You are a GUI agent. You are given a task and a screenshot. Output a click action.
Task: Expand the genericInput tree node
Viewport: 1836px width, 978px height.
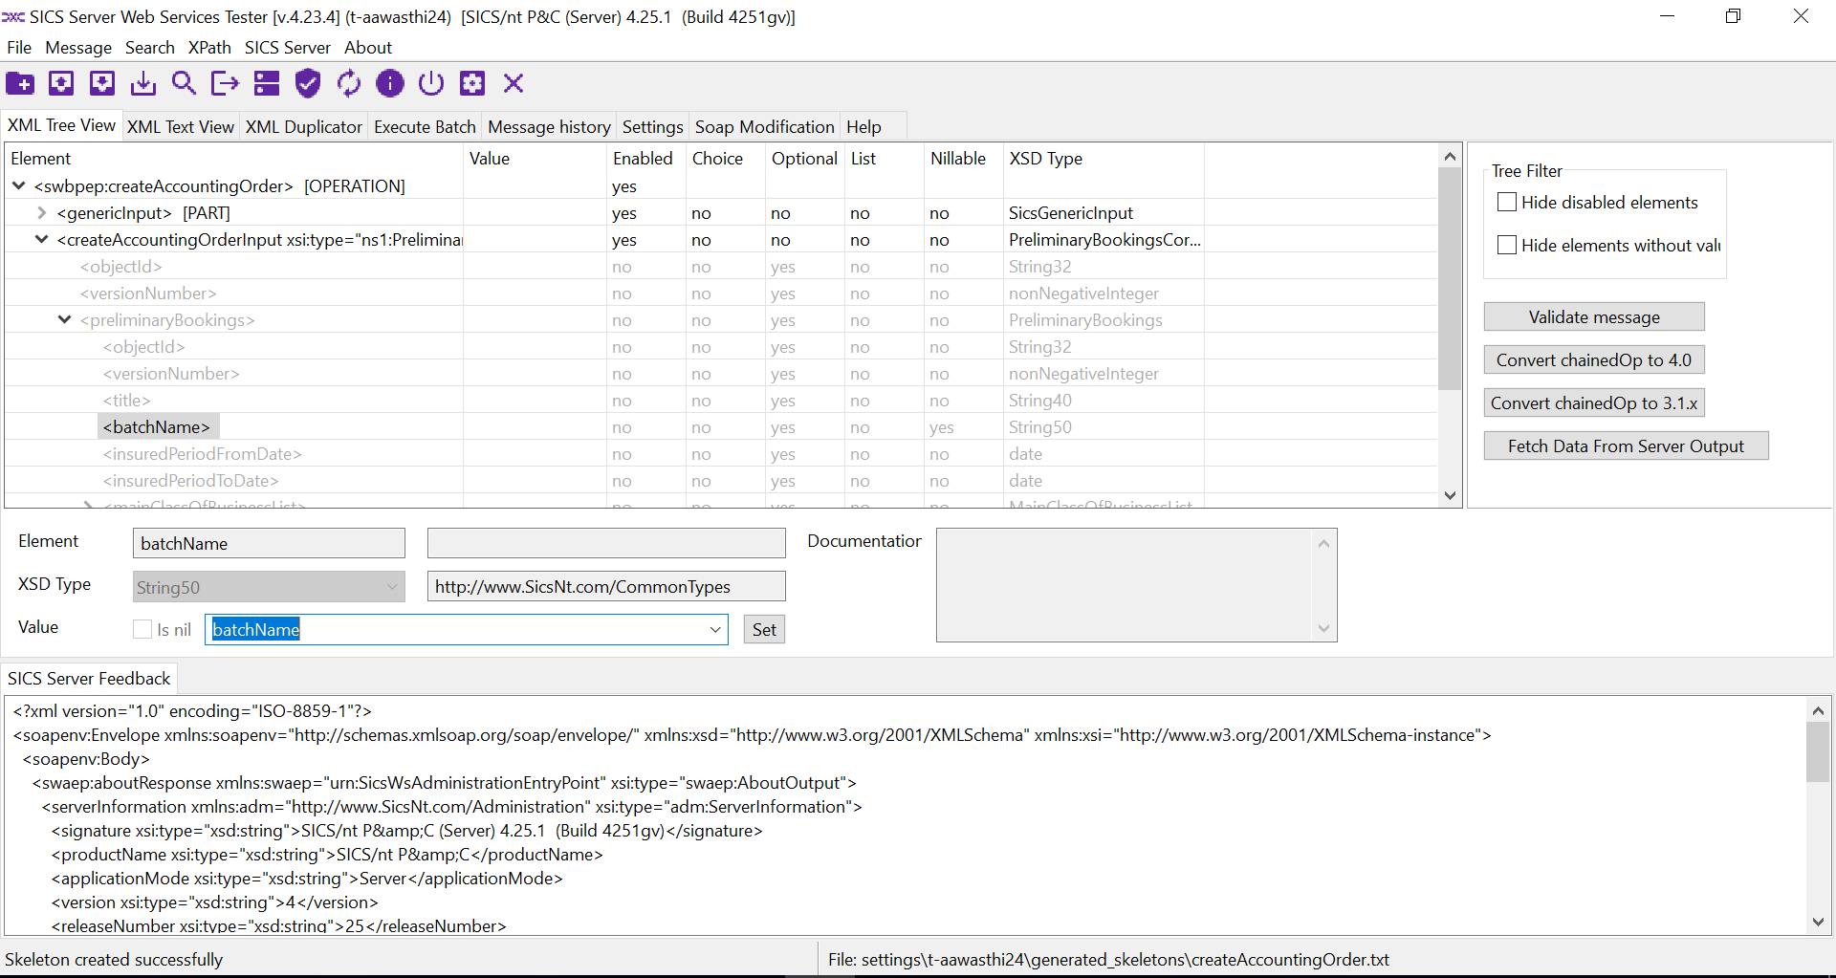pyautogui.click(x=42, y=213)
